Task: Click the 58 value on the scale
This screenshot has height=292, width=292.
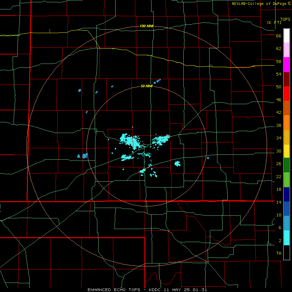Action: click(x=279, y=61)
